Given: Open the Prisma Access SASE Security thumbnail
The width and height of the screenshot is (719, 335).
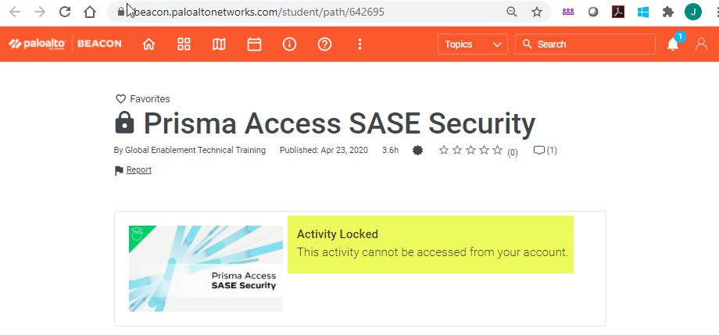Looking at the screenshot, I should tap(206, 269).
